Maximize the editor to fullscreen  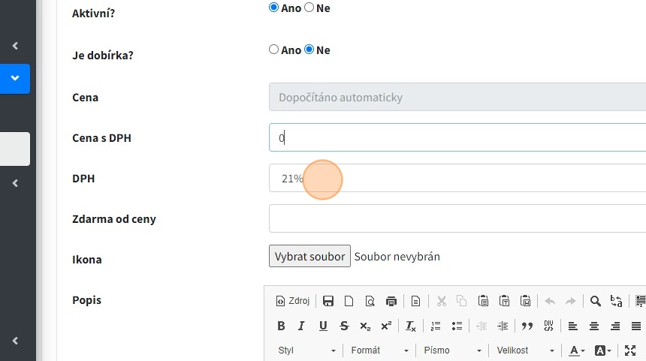pyautogui.click(x=630, y=350)
